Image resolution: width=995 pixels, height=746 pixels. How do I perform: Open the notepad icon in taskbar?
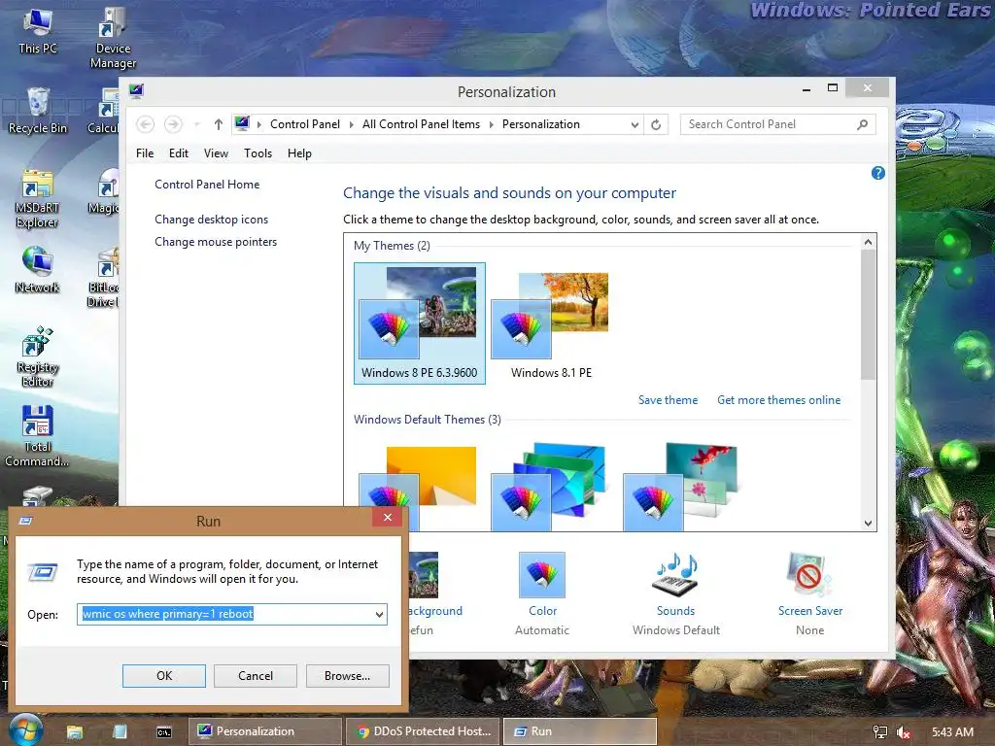(120, 731)
